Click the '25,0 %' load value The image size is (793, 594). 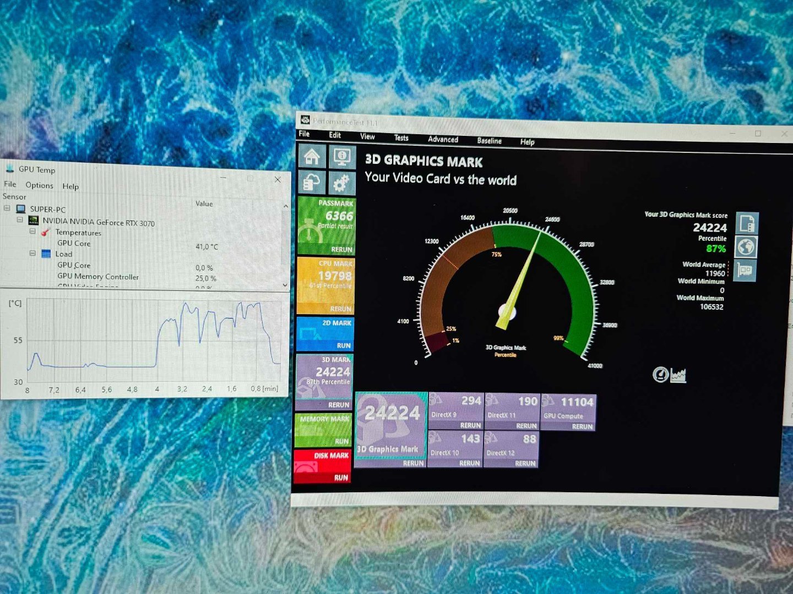click(205, 278)
